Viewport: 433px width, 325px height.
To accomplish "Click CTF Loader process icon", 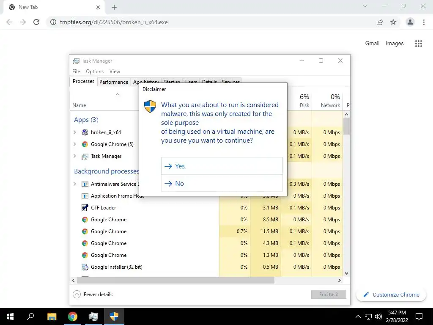I will [x=85, y=207].
